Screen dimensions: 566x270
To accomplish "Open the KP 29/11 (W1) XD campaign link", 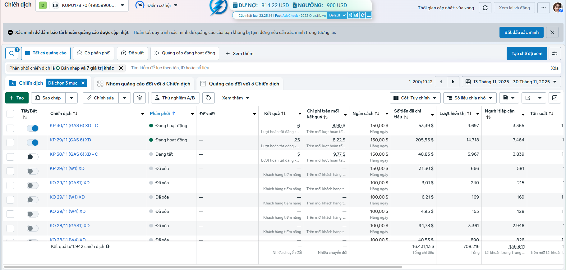I will tap(67, 168).
